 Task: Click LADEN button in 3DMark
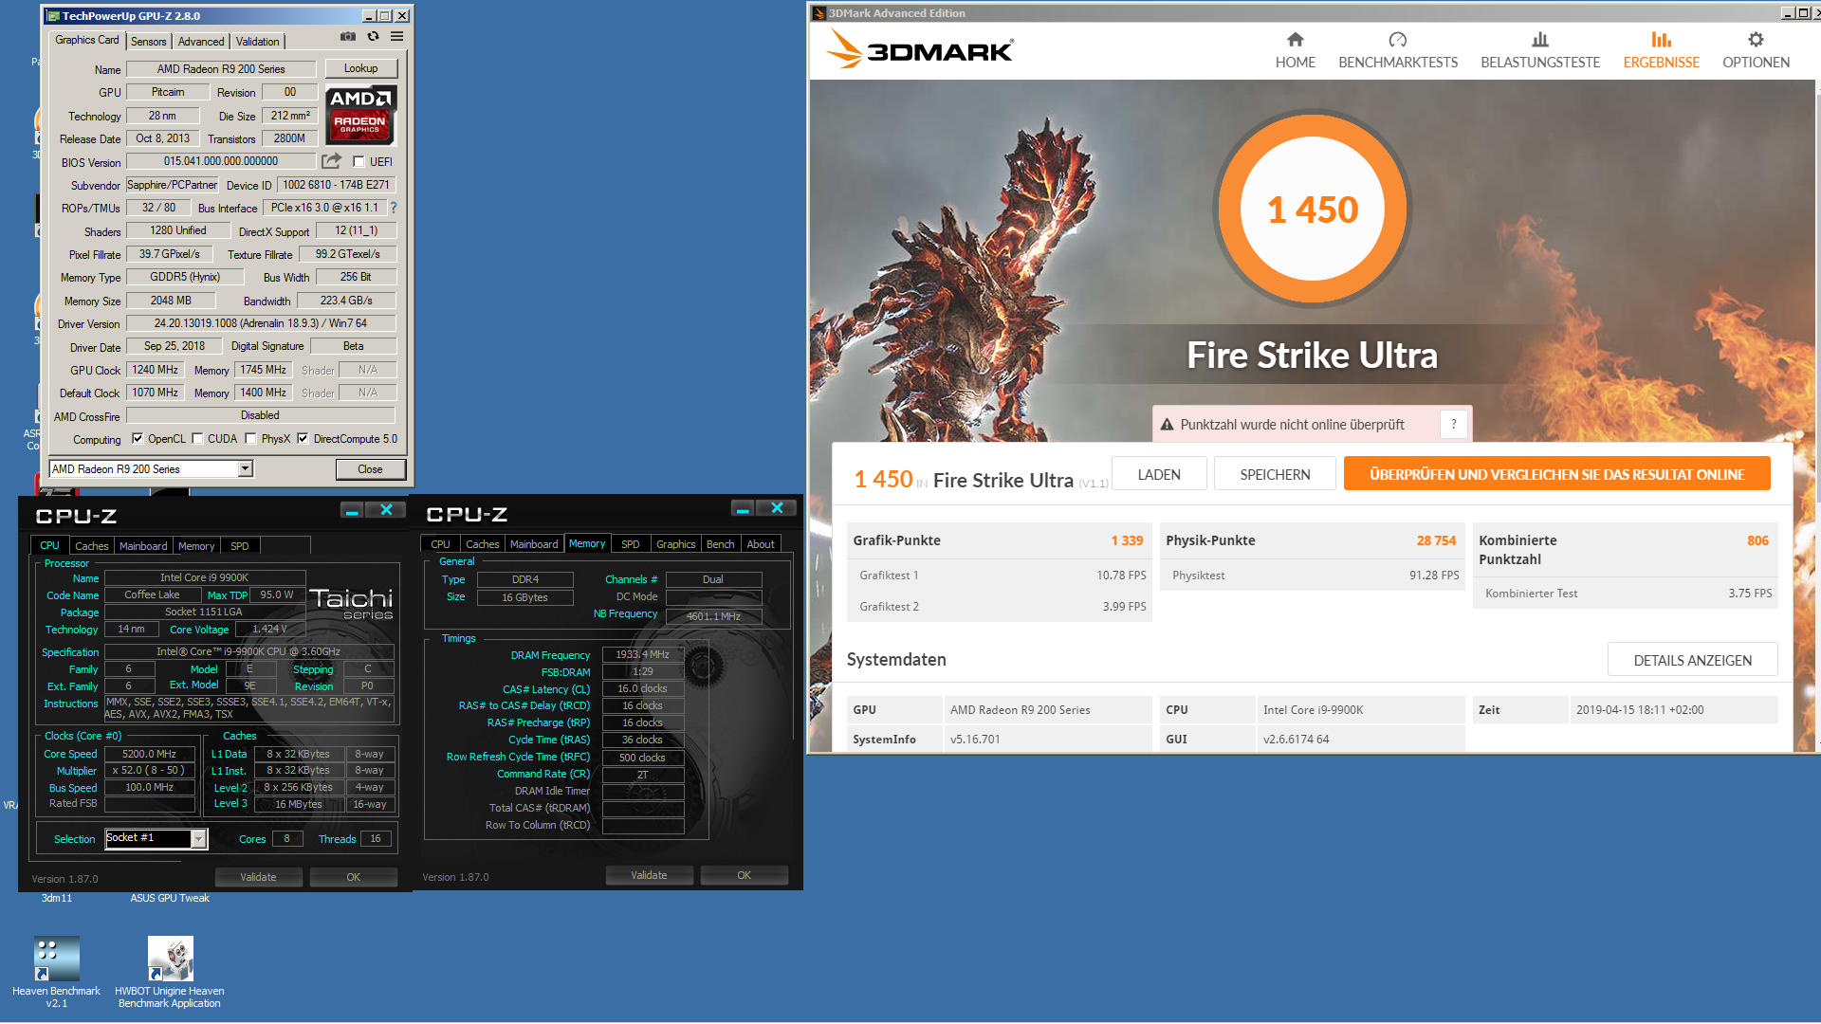1159,474
